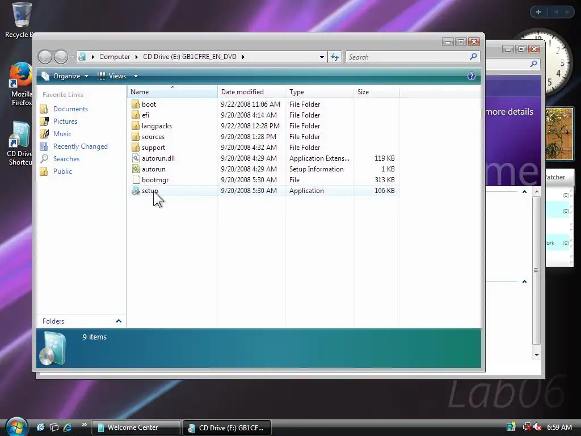Expand the address bar history dropdown
Viewport: 581px width, 436px height.
(322, 57)
